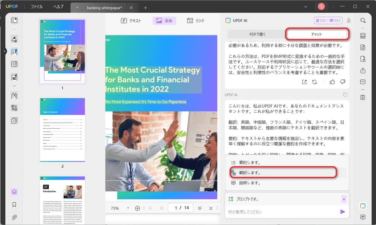Open page 2 Table of Contents thumbnail

[x=62, y=130]
